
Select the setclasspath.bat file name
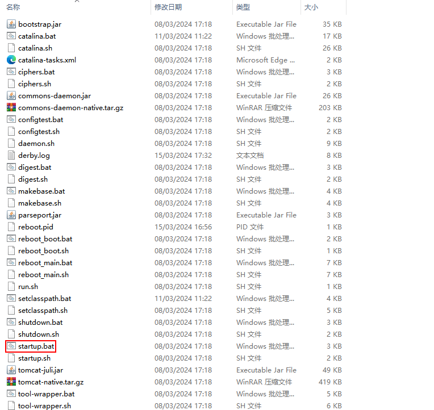44,298
